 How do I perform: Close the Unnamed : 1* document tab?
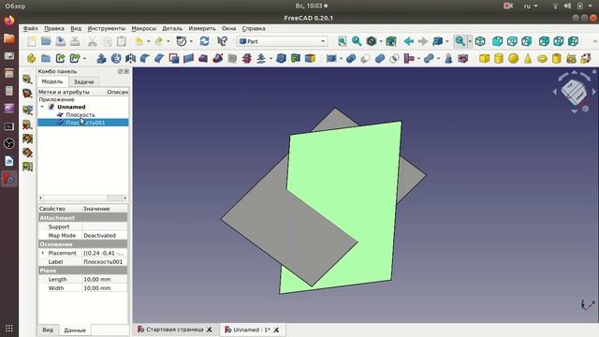pos(276,330)
